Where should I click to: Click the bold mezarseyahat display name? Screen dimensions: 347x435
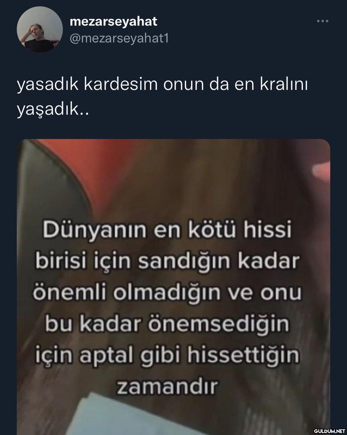pyautogui.click(x=113, y=21)
